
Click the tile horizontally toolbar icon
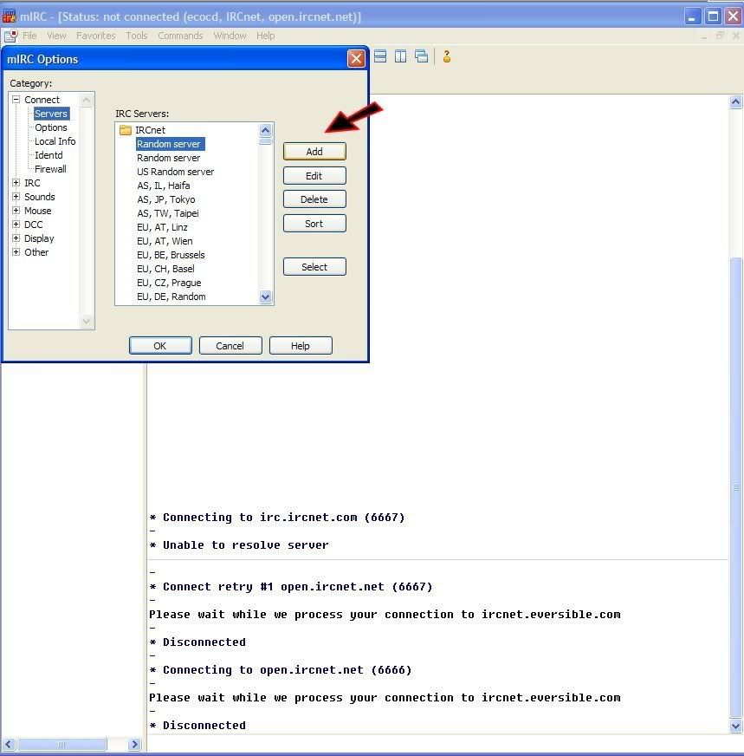pos(380,56)
